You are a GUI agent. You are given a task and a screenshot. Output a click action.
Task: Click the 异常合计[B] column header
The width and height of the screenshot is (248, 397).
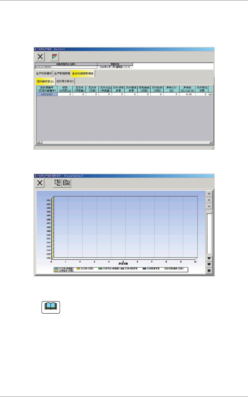click(x=171, y=89)
